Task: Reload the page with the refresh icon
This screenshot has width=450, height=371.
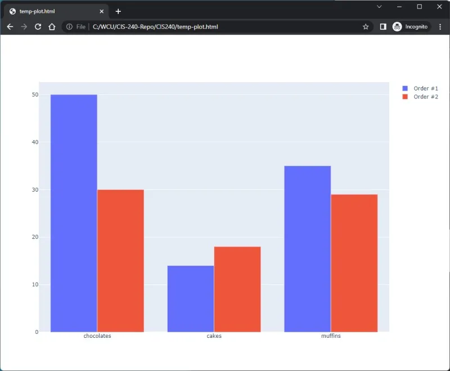Action: pyautogui.click(x=38, y=26)
